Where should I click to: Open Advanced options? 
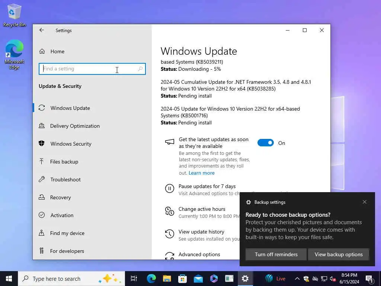pos(199,254)
